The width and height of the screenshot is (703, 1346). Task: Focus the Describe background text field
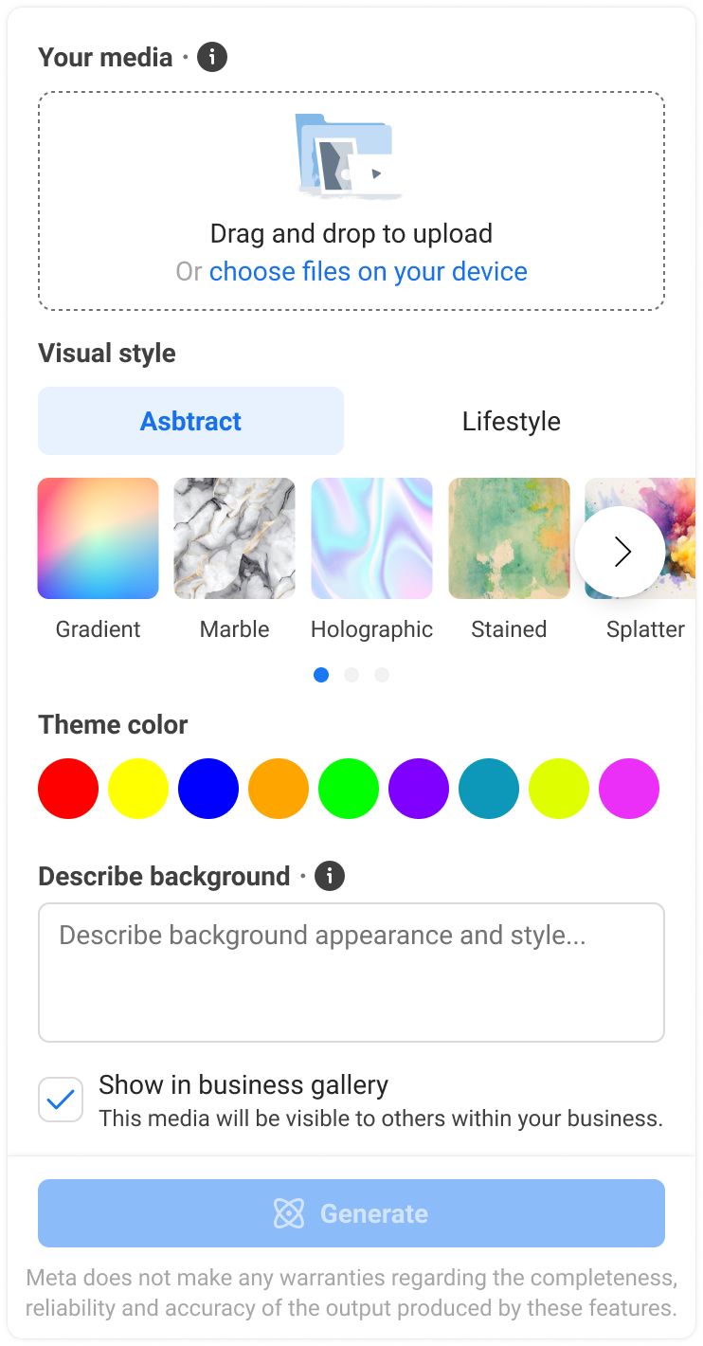[351, 973]
